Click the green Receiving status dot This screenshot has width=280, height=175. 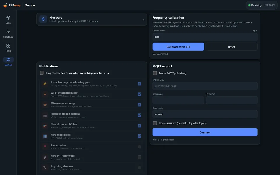[x=249, y=5]
